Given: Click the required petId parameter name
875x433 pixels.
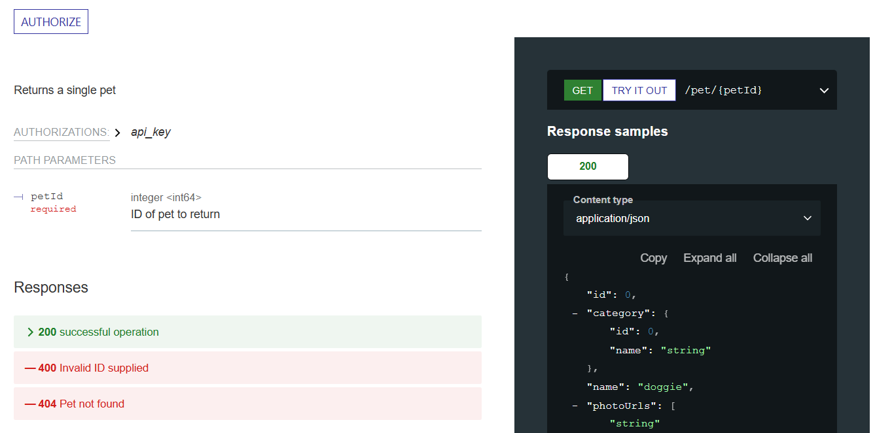Looking at the screenshot, I should pos(46,196).
